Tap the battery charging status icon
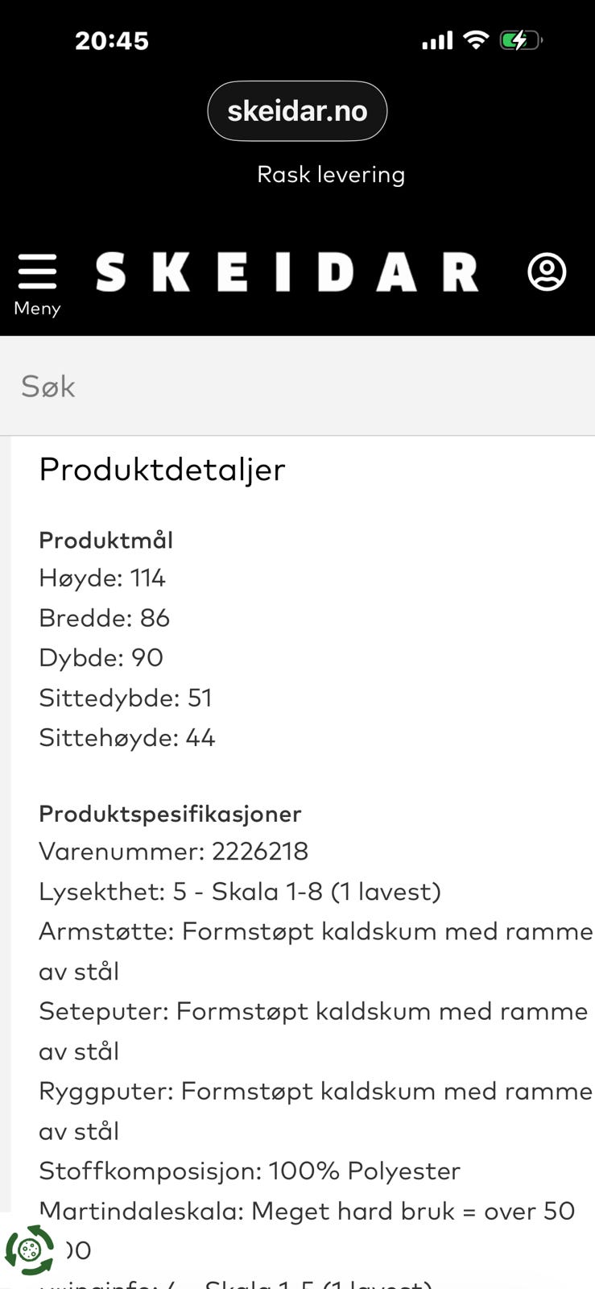 tap(520, 40)
